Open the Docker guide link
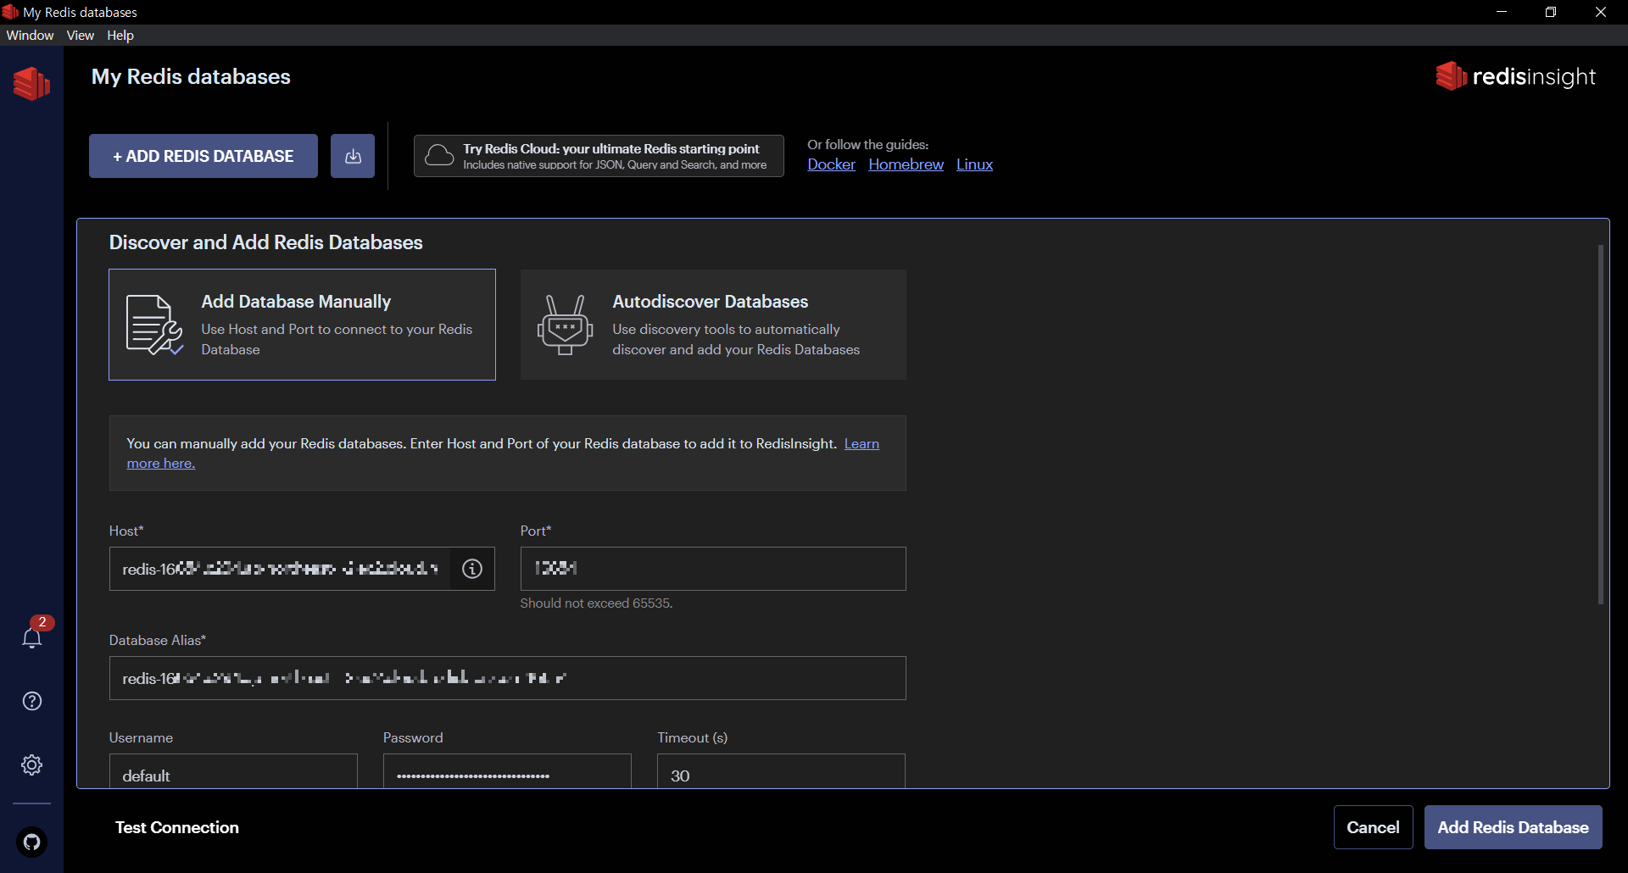Screen dimensions: 1628x873 (831, 164)
